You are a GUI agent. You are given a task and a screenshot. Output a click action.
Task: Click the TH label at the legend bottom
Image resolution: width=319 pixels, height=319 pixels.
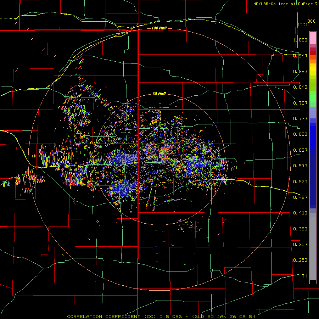click(304, 276)
